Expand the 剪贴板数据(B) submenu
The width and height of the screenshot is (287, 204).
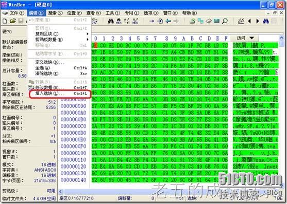(x=60, y=40)
